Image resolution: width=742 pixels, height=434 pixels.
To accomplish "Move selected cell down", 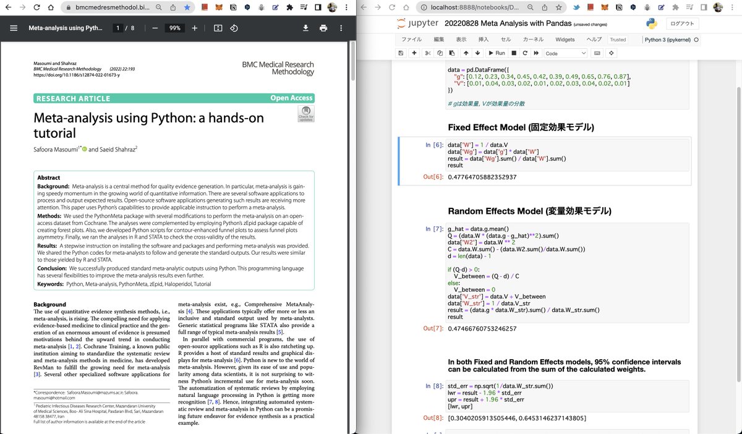I will click(477, 53).
